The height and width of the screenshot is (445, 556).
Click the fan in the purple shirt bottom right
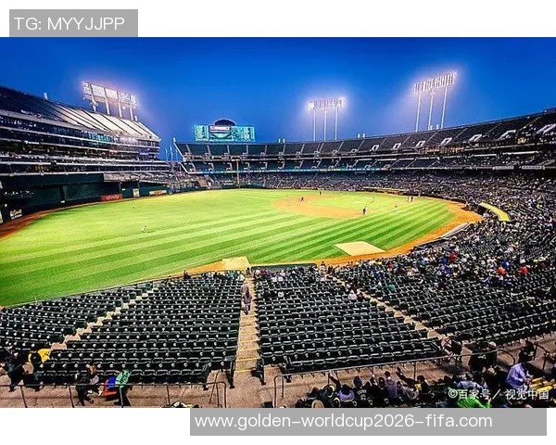(518, 375)
